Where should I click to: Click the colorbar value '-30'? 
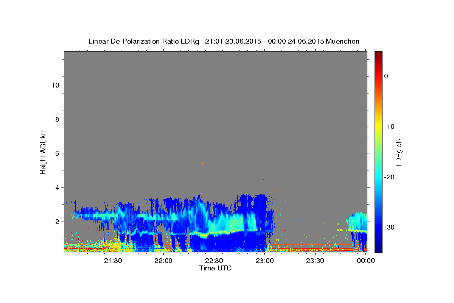[389, 227]
